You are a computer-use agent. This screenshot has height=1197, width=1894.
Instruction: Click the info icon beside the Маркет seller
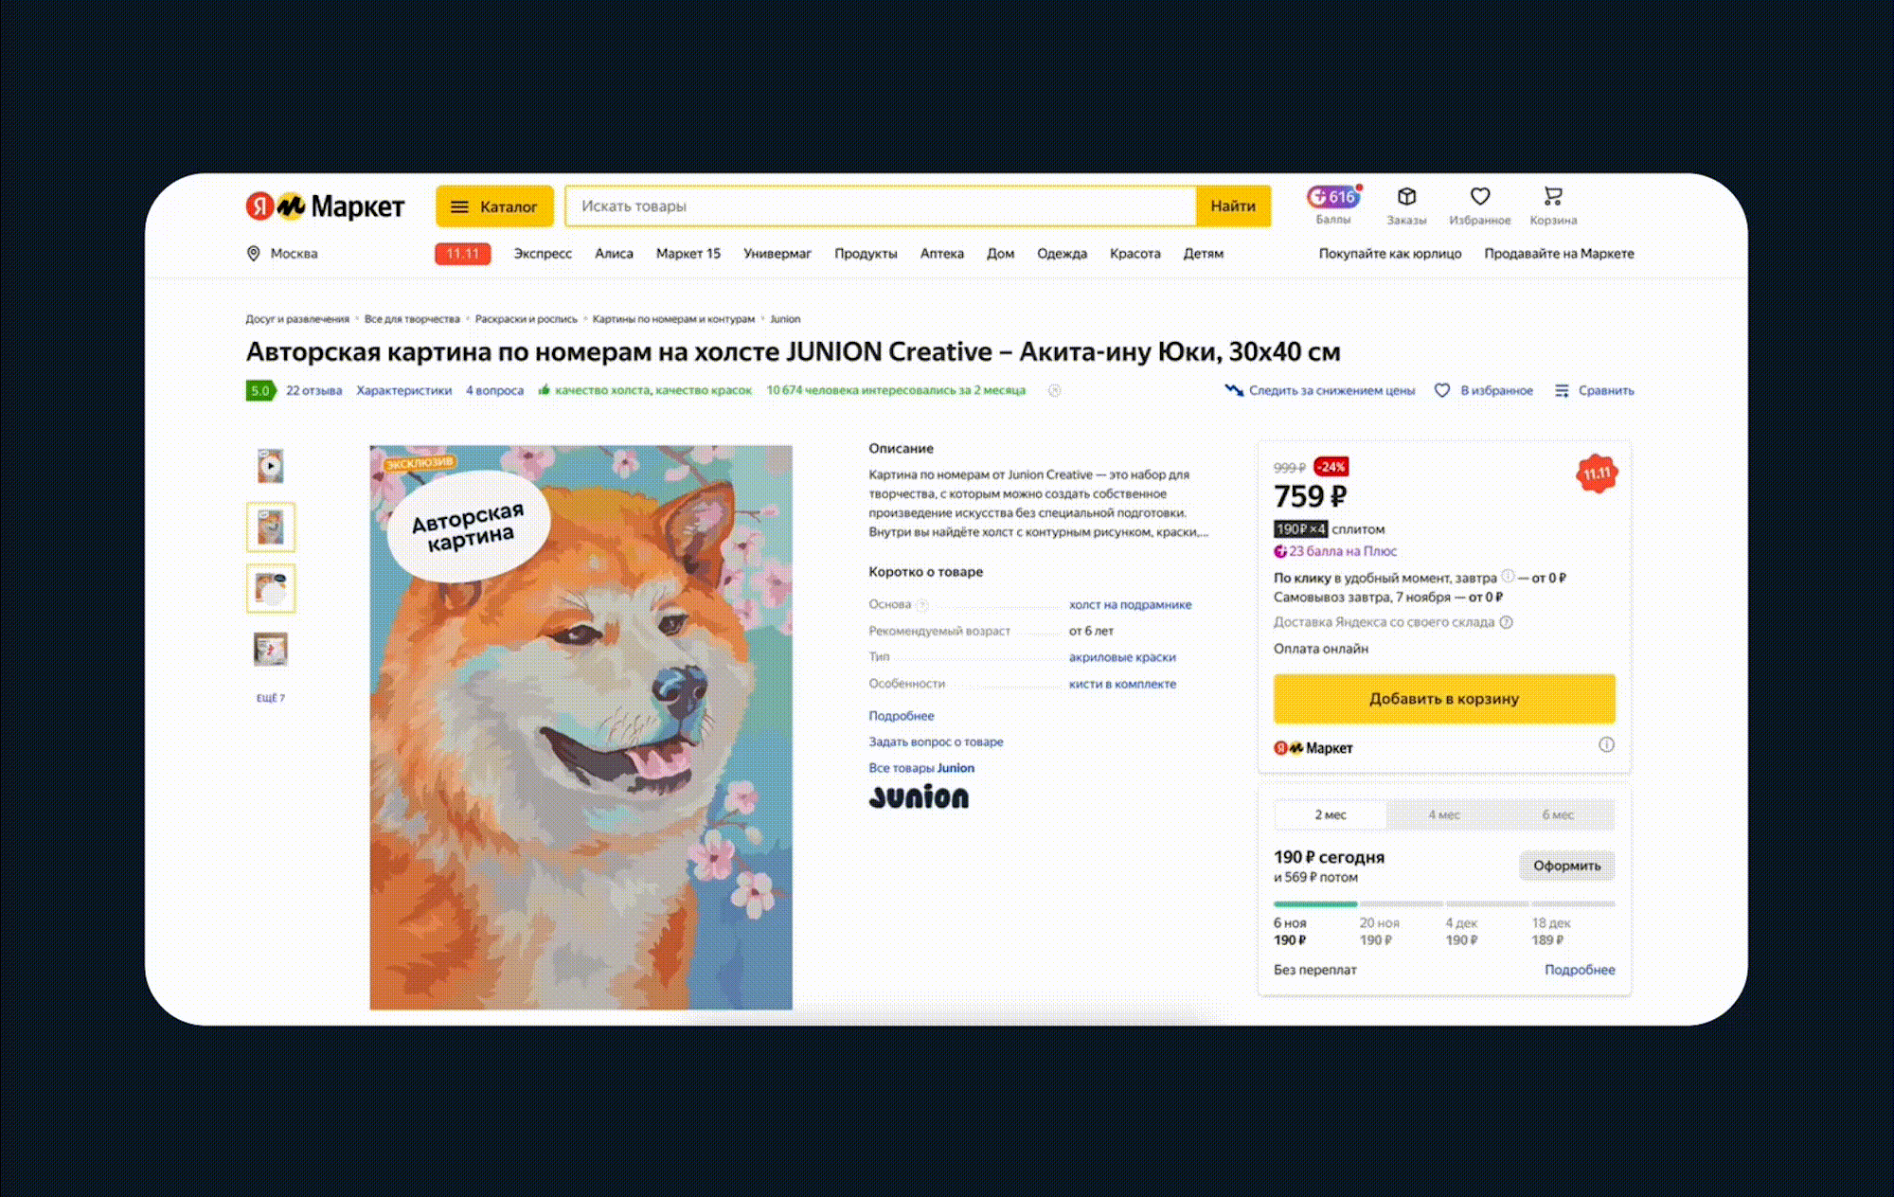pyautogui.click(x=1606, y=745)
